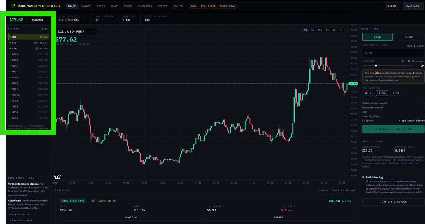Set max slippage to 1.0%

tap(396, 93)
